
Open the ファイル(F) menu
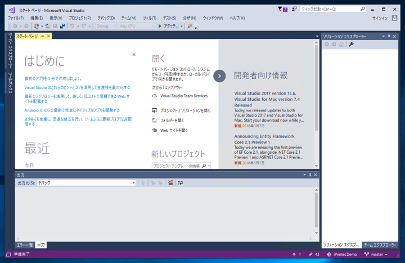(x=16, y=18)
